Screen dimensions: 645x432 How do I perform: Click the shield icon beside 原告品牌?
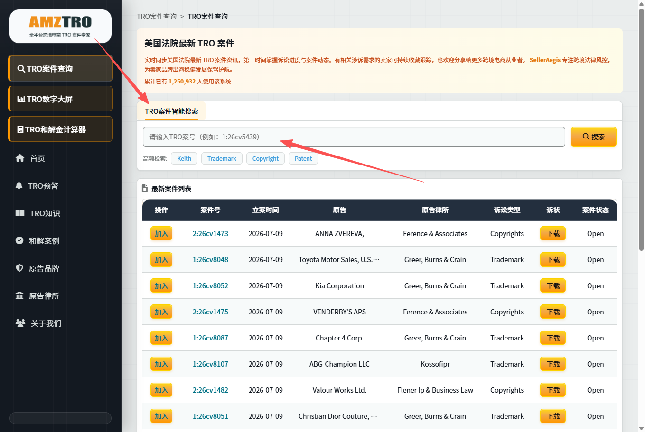point(19,268)
